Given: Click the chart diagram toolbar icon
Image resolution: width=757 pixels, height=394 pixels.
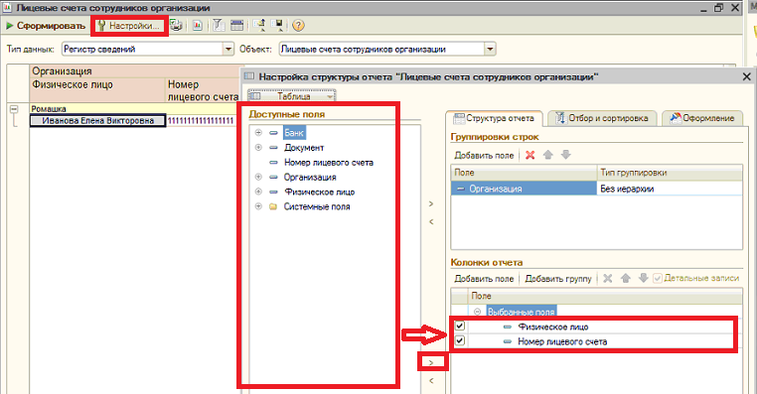Looking at the screenshot, I should coord(198,26).
